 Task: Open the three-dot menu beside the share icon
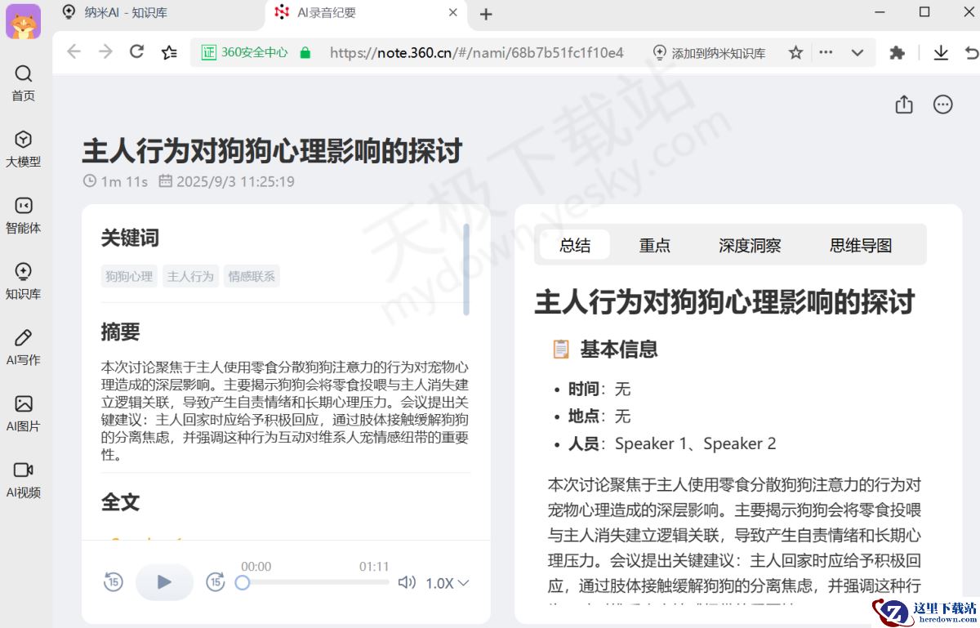tap(943, 105)
